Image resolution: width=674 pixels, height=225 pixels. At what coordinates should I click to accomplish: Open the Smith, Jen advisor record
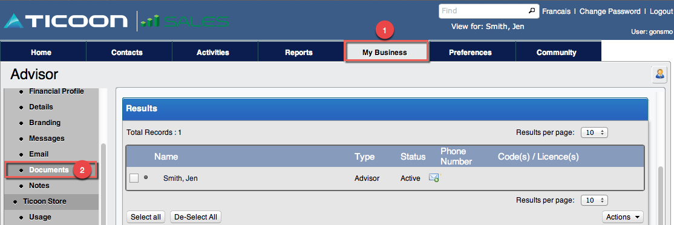pos(180,178)
